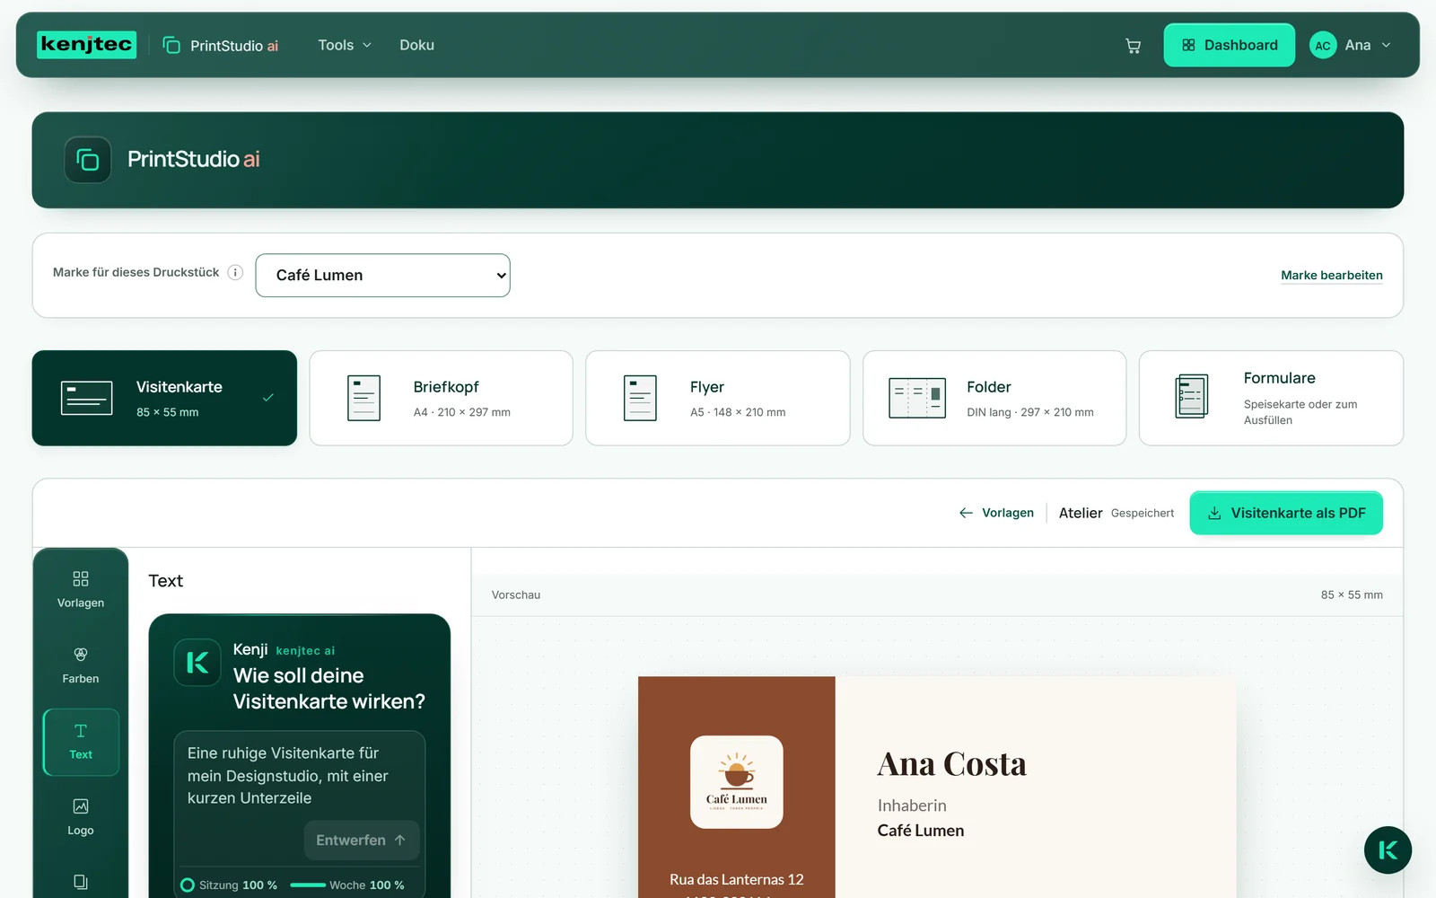Open the shopping cart
Image resolution: width=1436 pixels, height=898 pixels.
1133,46
